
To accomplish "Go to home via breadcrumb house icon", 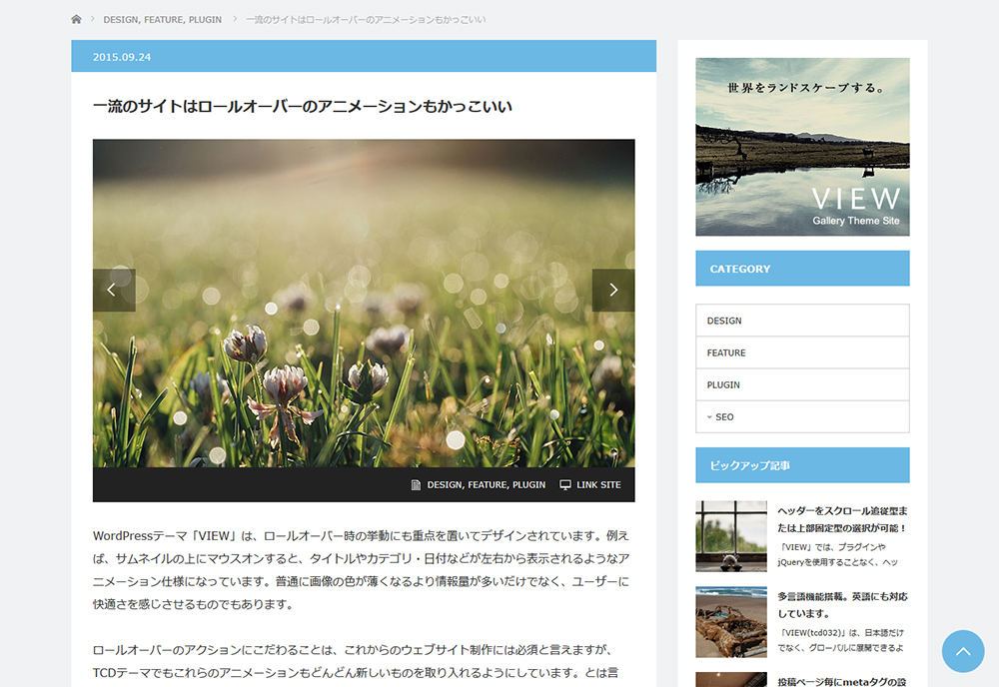I will click(x=76, y=19).
